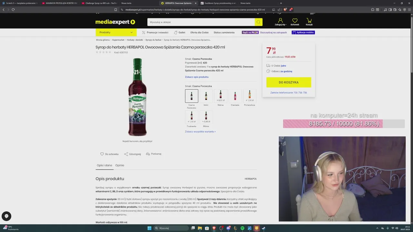
Task: Show hidden system tray icons chevron
Action: pyautogui.click(x=377, y=228)
